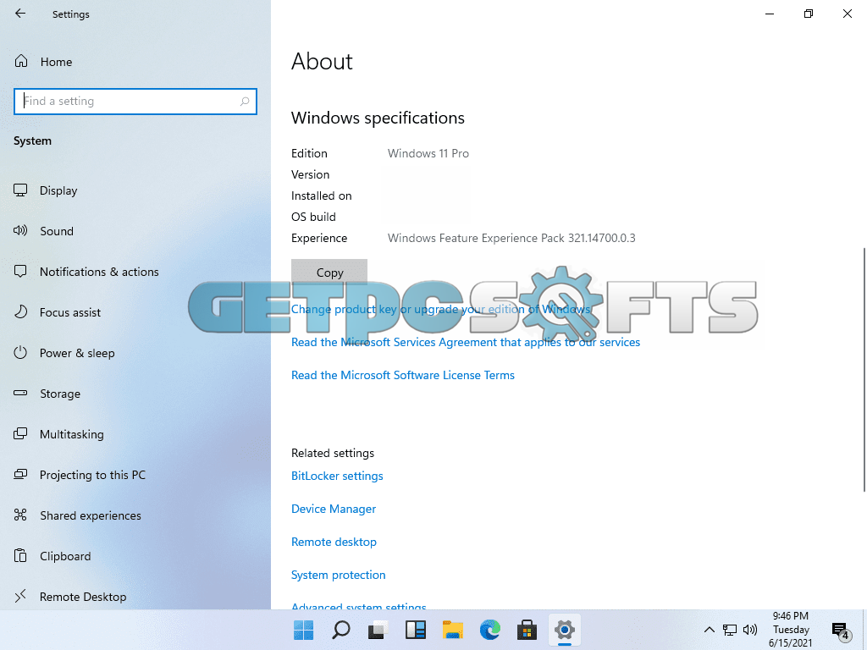Click the magnifier icon in search box
Viewport: 867px width, 650px height.
tap(245, 102)
